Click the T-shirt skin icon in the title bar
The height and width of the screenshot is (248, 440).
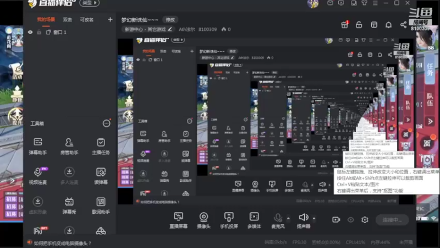(365, 3)
